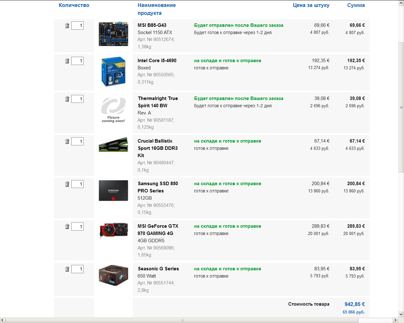
Task: View Seasonic G Series power supply image
Action: (x=113, y=275)
